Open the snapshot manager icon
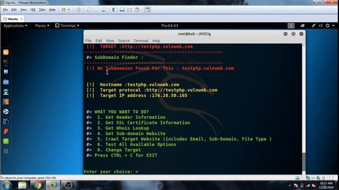 104,9
